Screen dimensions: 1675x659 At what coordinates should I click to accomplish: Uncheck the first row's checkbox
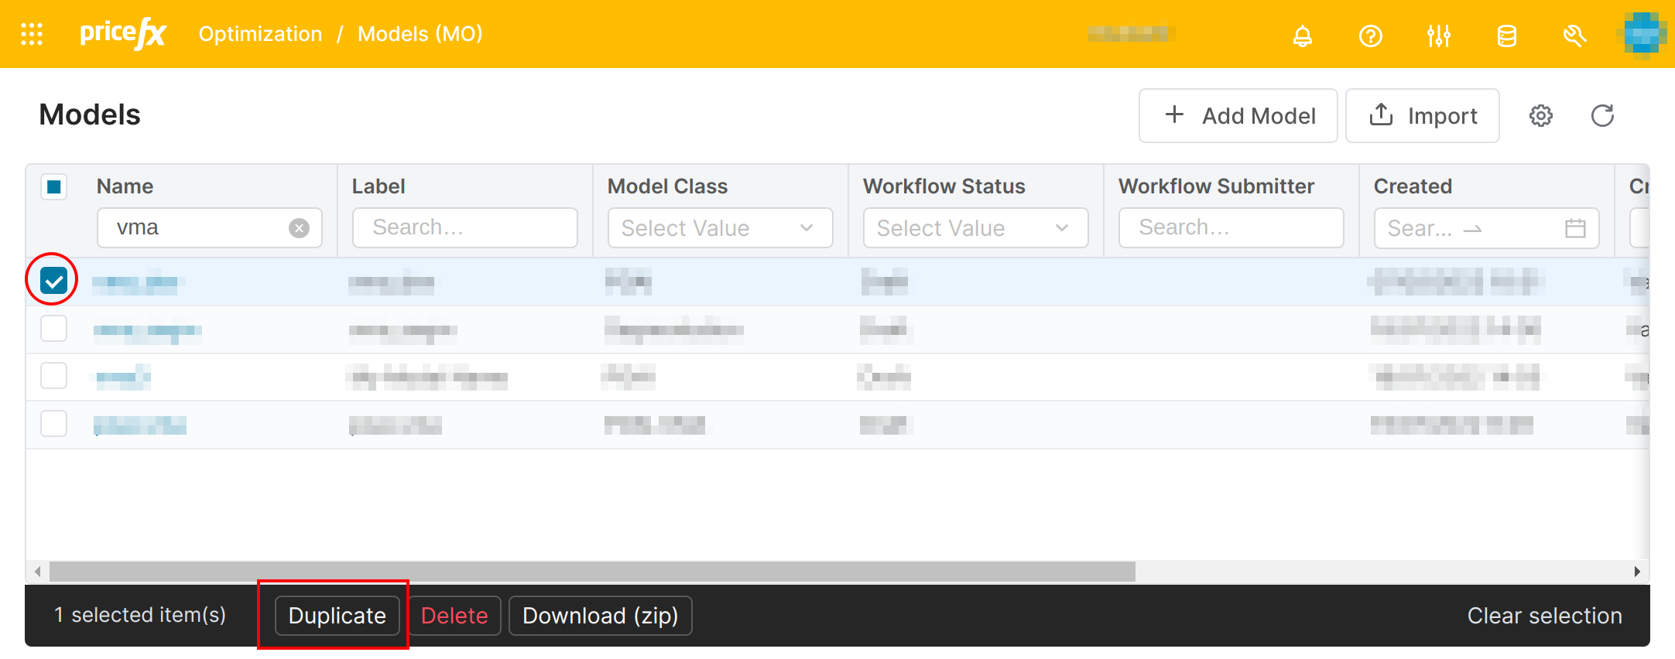click(54, 281)
